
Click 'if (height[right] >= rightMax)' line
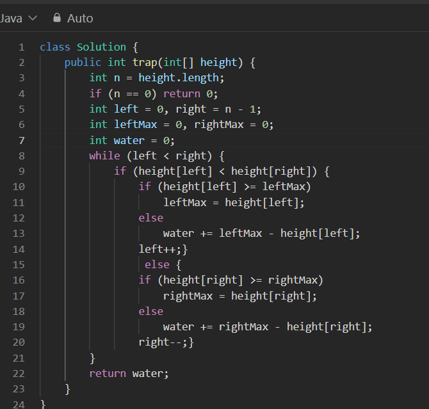coord(231,280)
